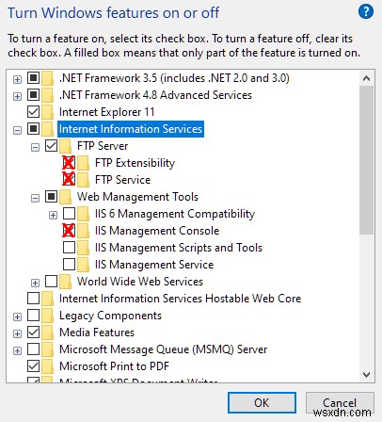Check the FTP Extensibility checkbox

point(69,163)
